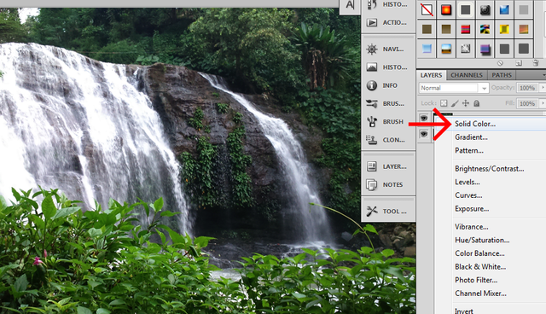Choose Levels... adjustment
Image resolution: width=546 pixels, height=314 pixels.
click(x=468, y=182)
